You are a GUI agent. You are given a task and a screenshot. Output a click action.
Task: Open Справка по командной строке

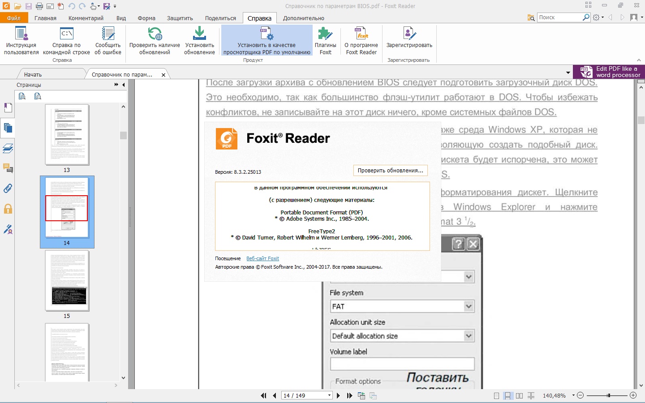[x=67, y=41]
